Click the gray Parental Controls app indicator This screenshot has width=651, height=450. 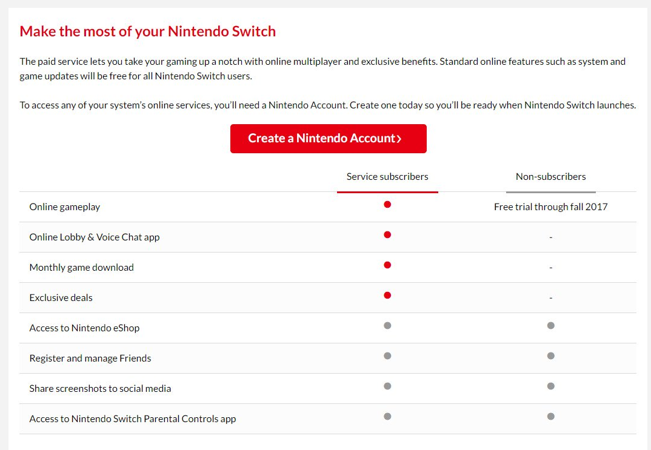[x=387, y=417]
